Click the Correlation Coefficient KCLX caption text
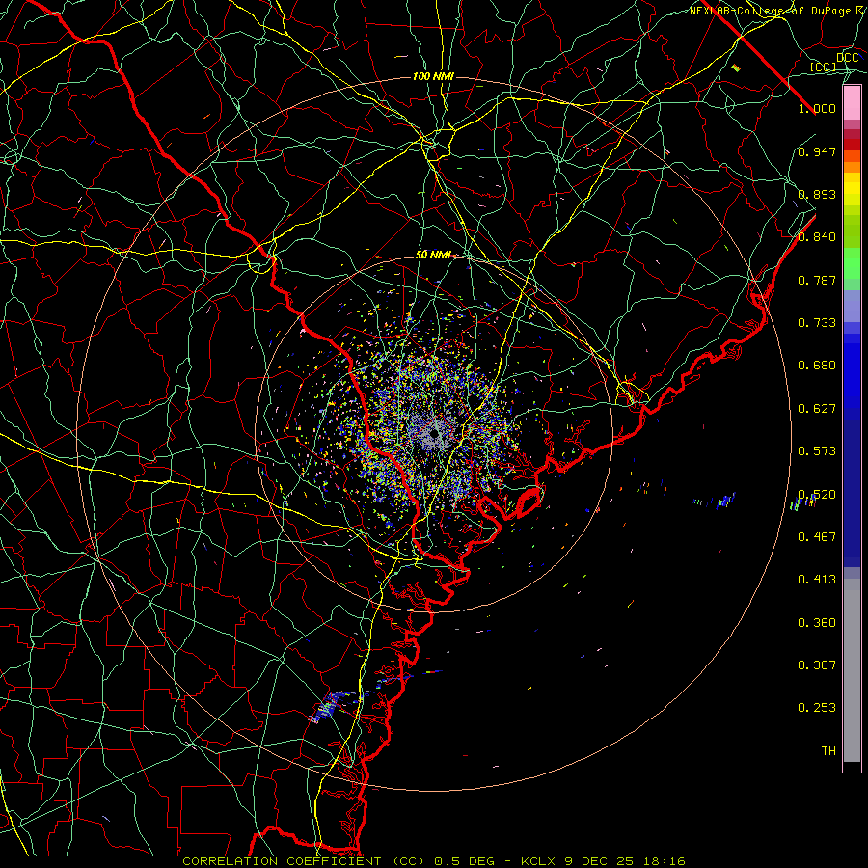The height and width of the screenshot is (868, 868). click(434, 861)
